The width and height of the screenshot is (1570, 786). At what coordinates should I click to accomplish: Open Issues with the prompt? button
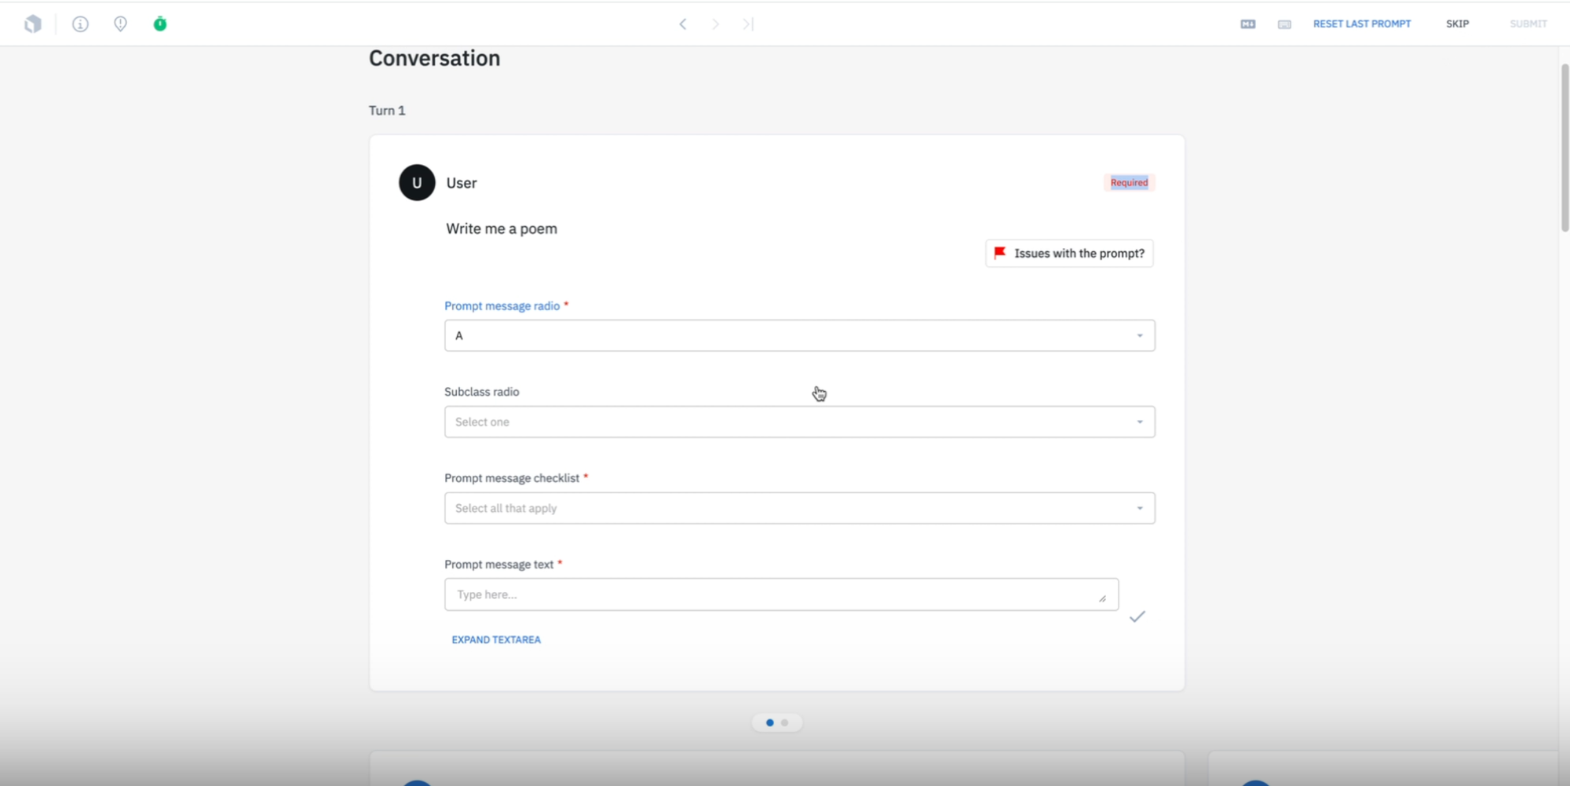pyautogui.click(x=1069, y=254)
